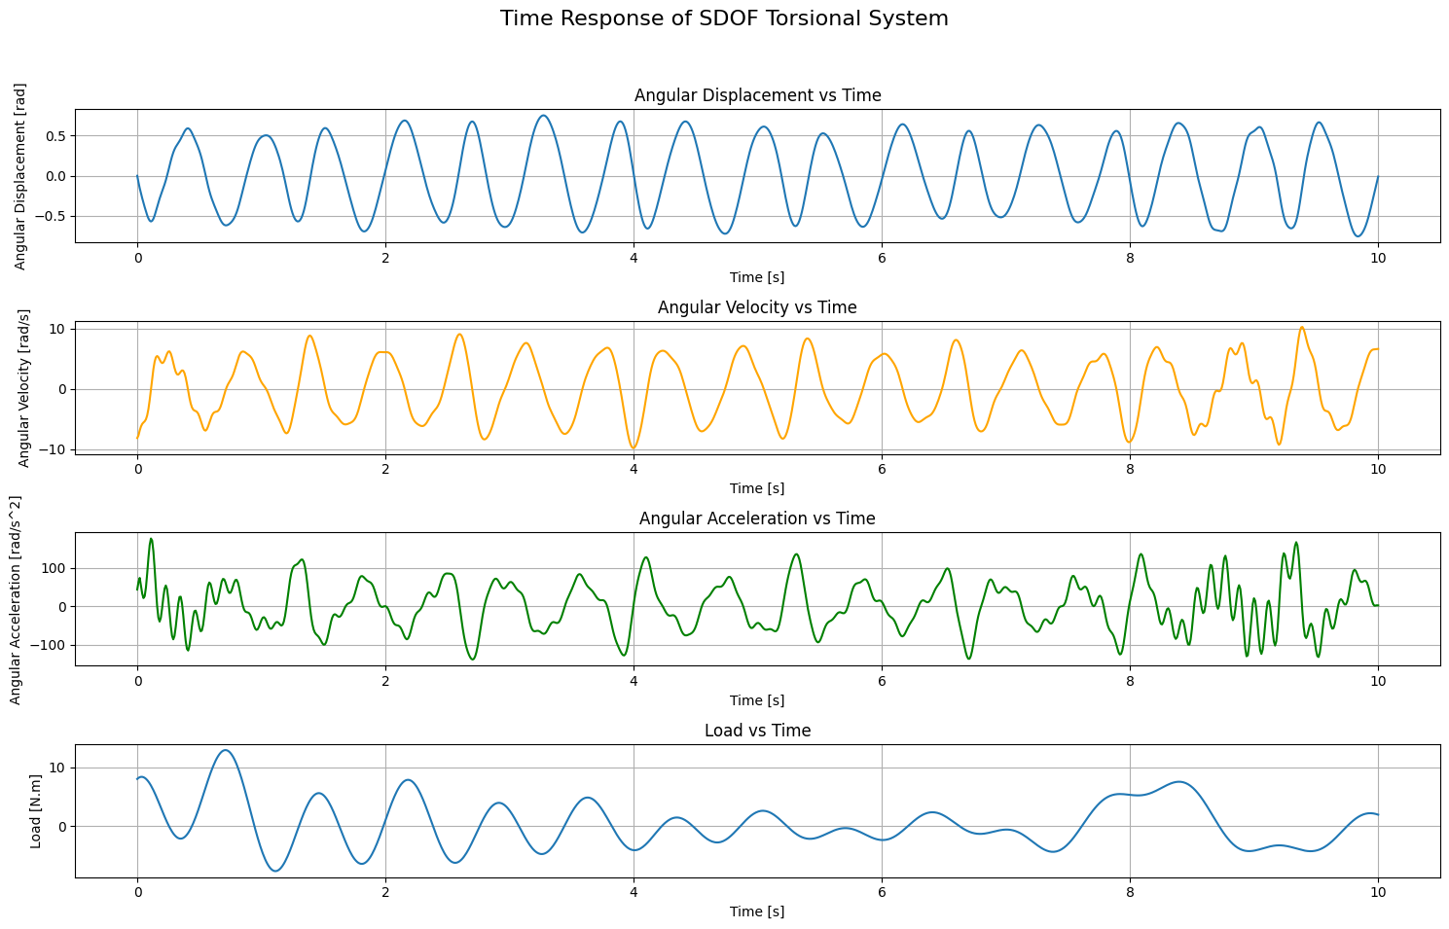Click x-tick '10' under velocity plot
This screenshot has height=929, width=1449.
tap(1378, 469)
